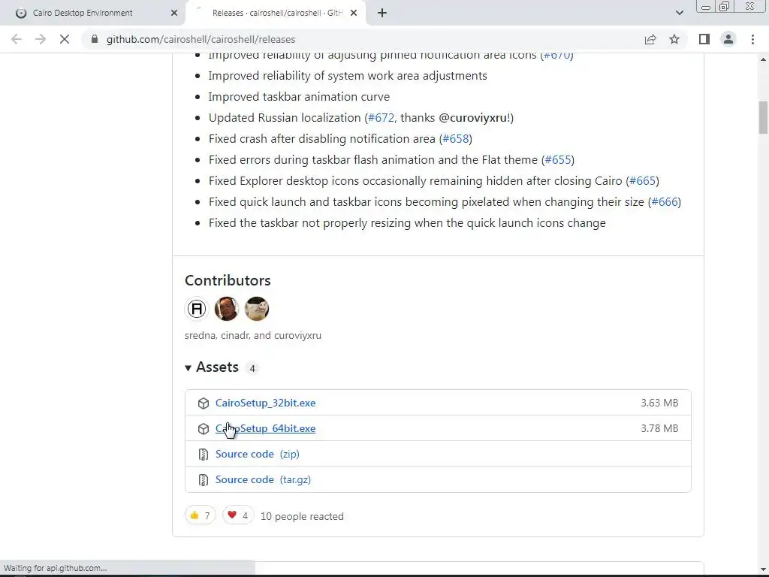Open issue link #665
The height and width of the screenshot is (577, 769).
point(643,181)
